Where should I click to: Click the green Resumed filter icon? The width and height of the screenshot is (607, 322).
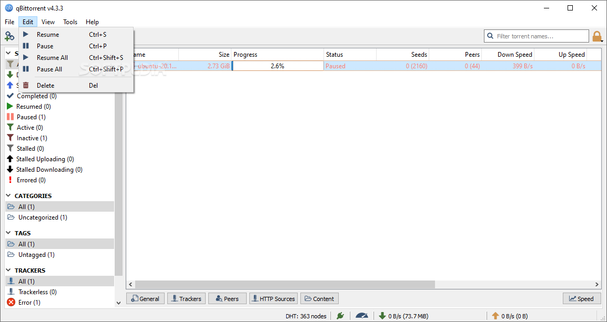point(10,106)
